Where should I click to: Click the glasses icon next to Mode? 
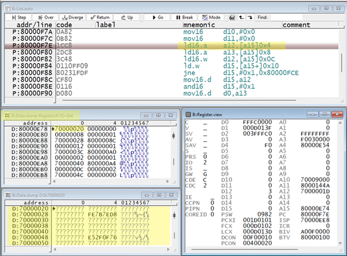tap(231, 17)
